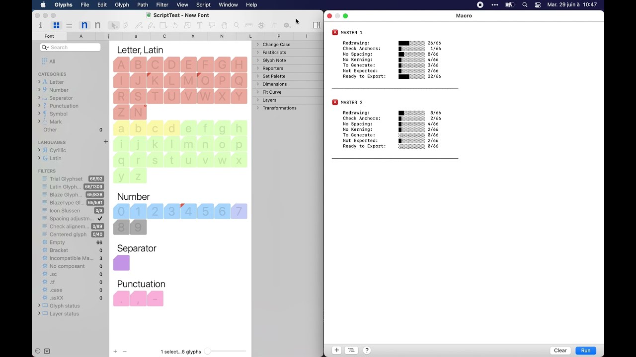Open the Filter menu in menu bar
Image resolution: width=636 pixels, height=357 pixels.
click(162, 5)
